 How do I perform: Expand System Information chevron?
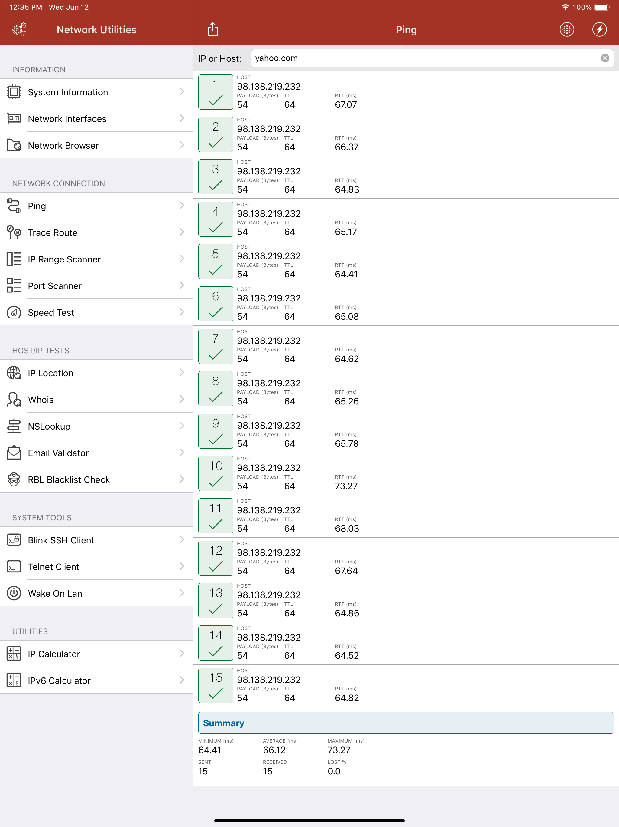point(182,92)
